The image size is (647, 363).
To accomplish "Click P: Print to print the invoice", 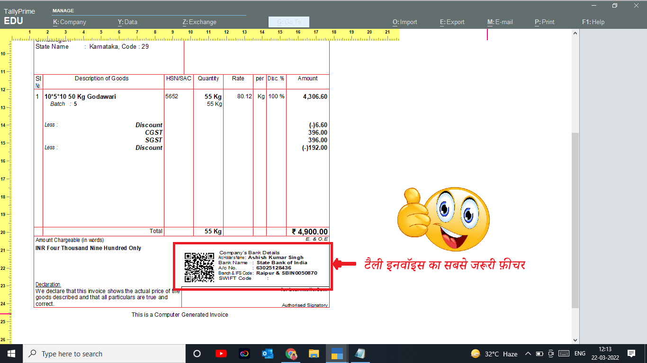I will tap(544, 22).
